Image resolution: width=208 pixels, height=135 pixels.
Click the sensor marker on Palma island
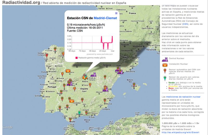134,84
